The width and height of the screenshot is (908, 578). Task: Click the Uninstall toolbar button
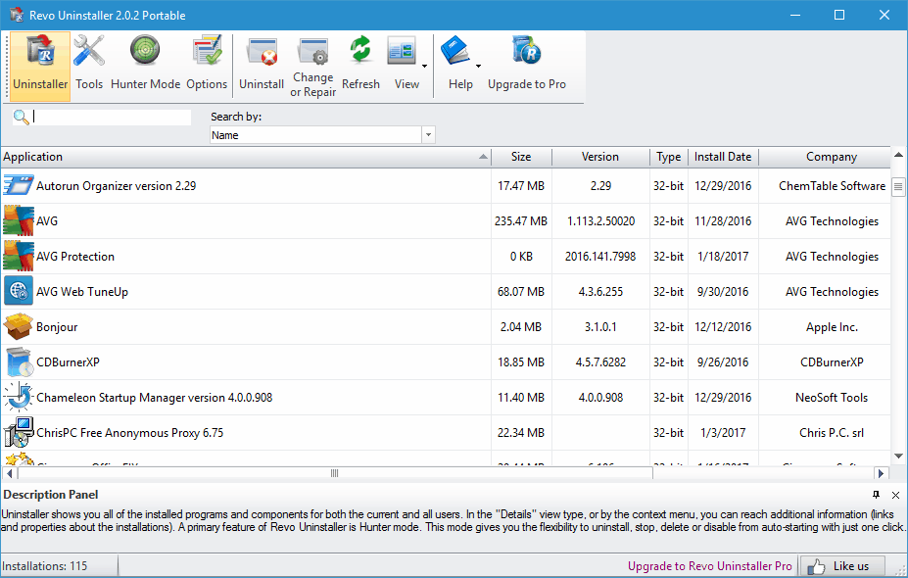[262, 63]
